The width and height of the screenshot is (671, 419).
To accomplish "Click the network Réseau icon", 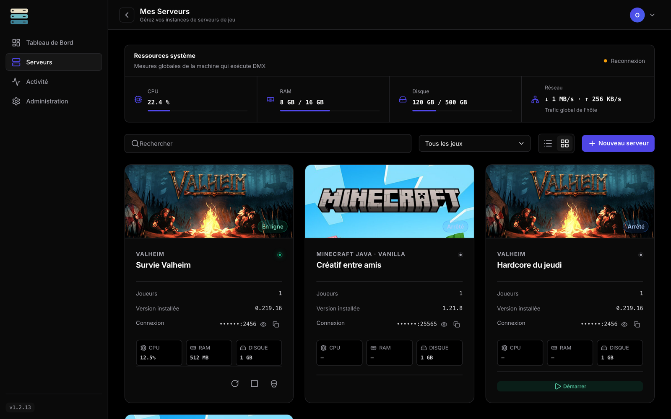I will (535, 99).
